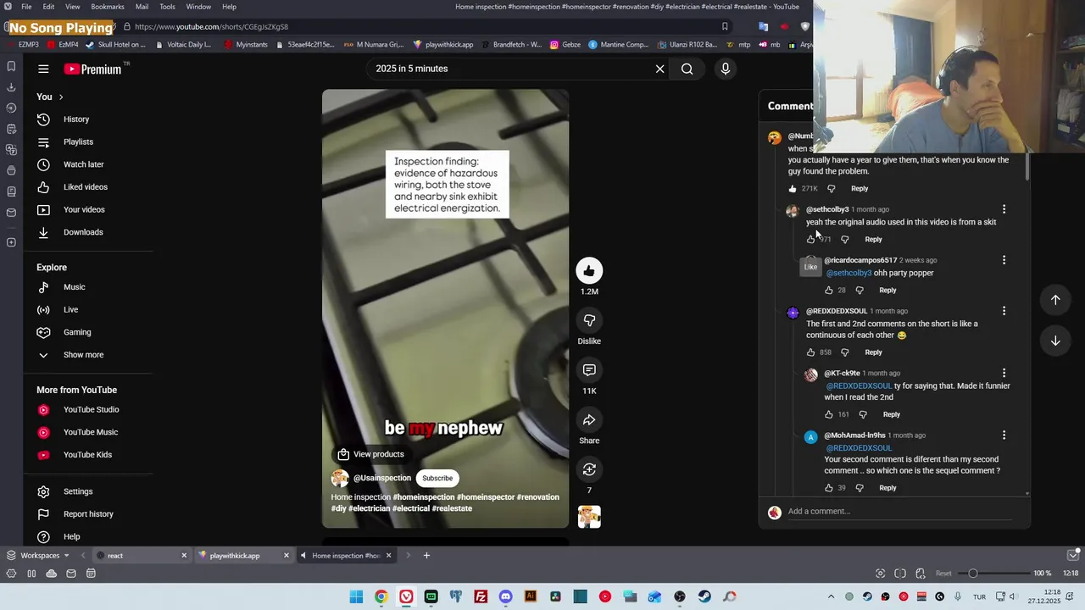
Task: Browse Gaming under Explore
Action: (x=76, y=332)
